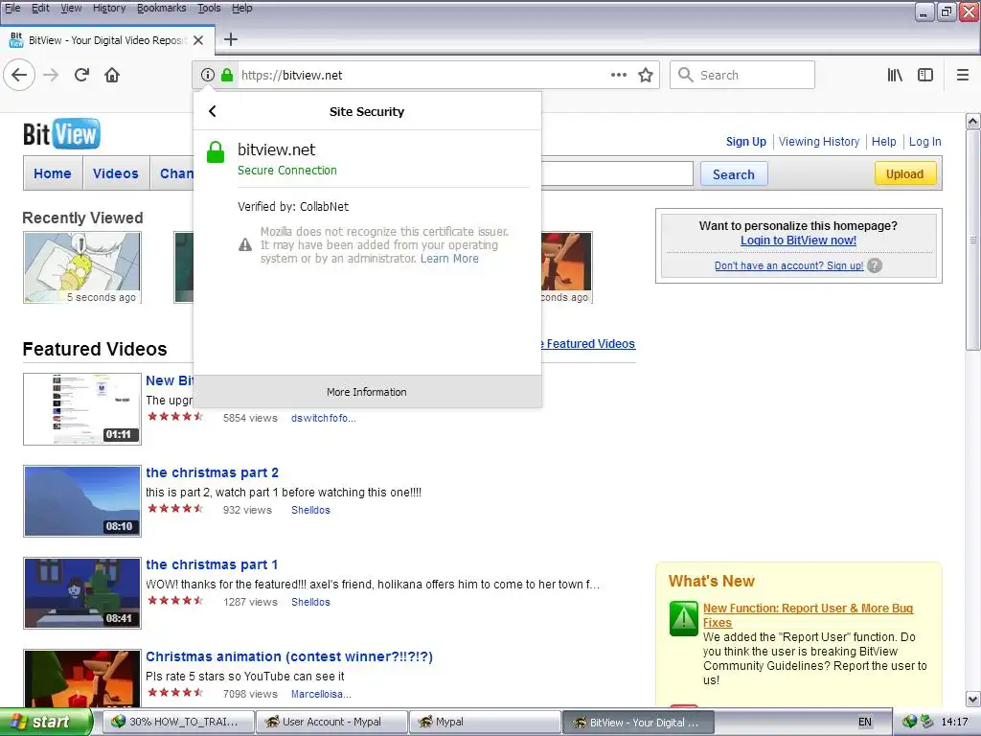Open the Homer recently viewed thumbnail
This screenshot has width=981, height=736.
pos(82,267)
